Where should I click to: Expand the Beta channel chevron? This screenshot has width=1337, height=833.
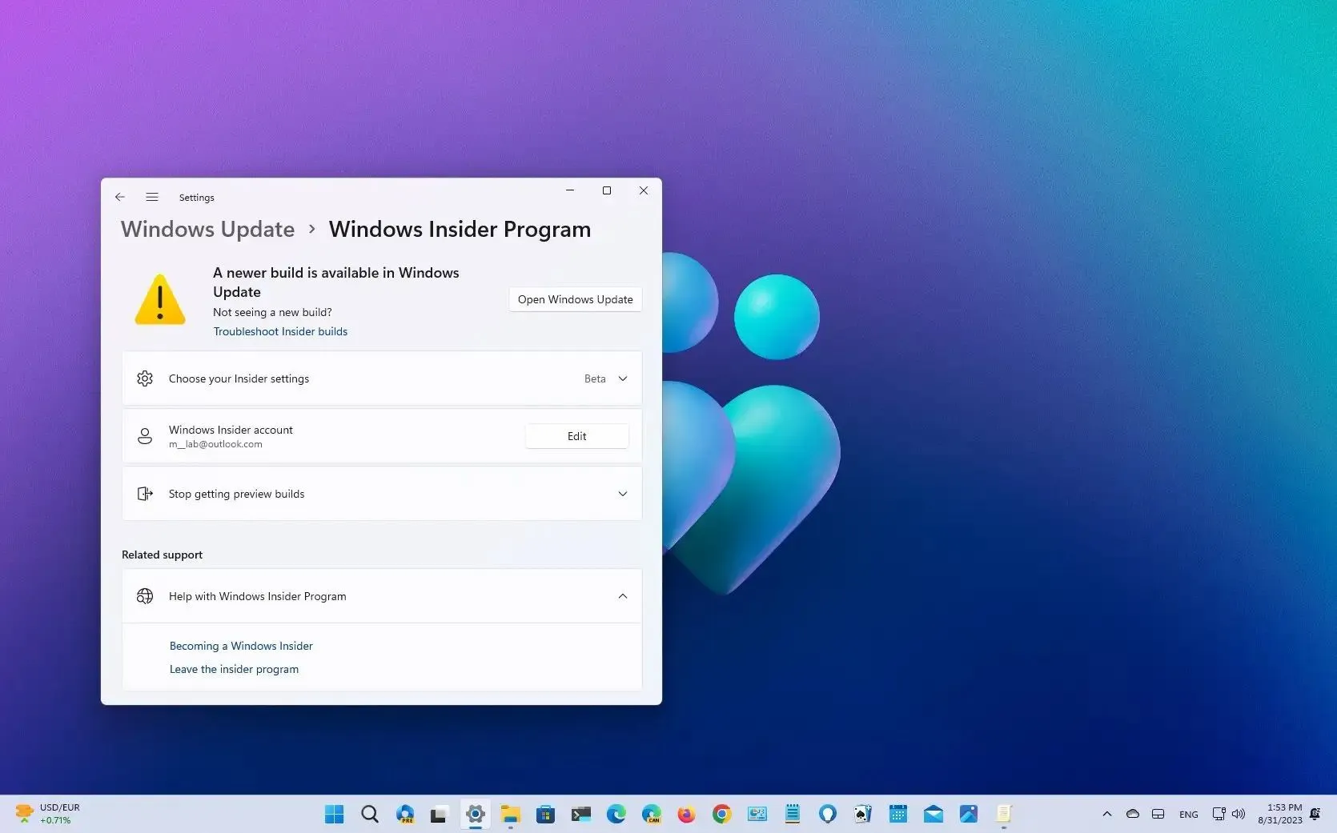pos(623,378)
